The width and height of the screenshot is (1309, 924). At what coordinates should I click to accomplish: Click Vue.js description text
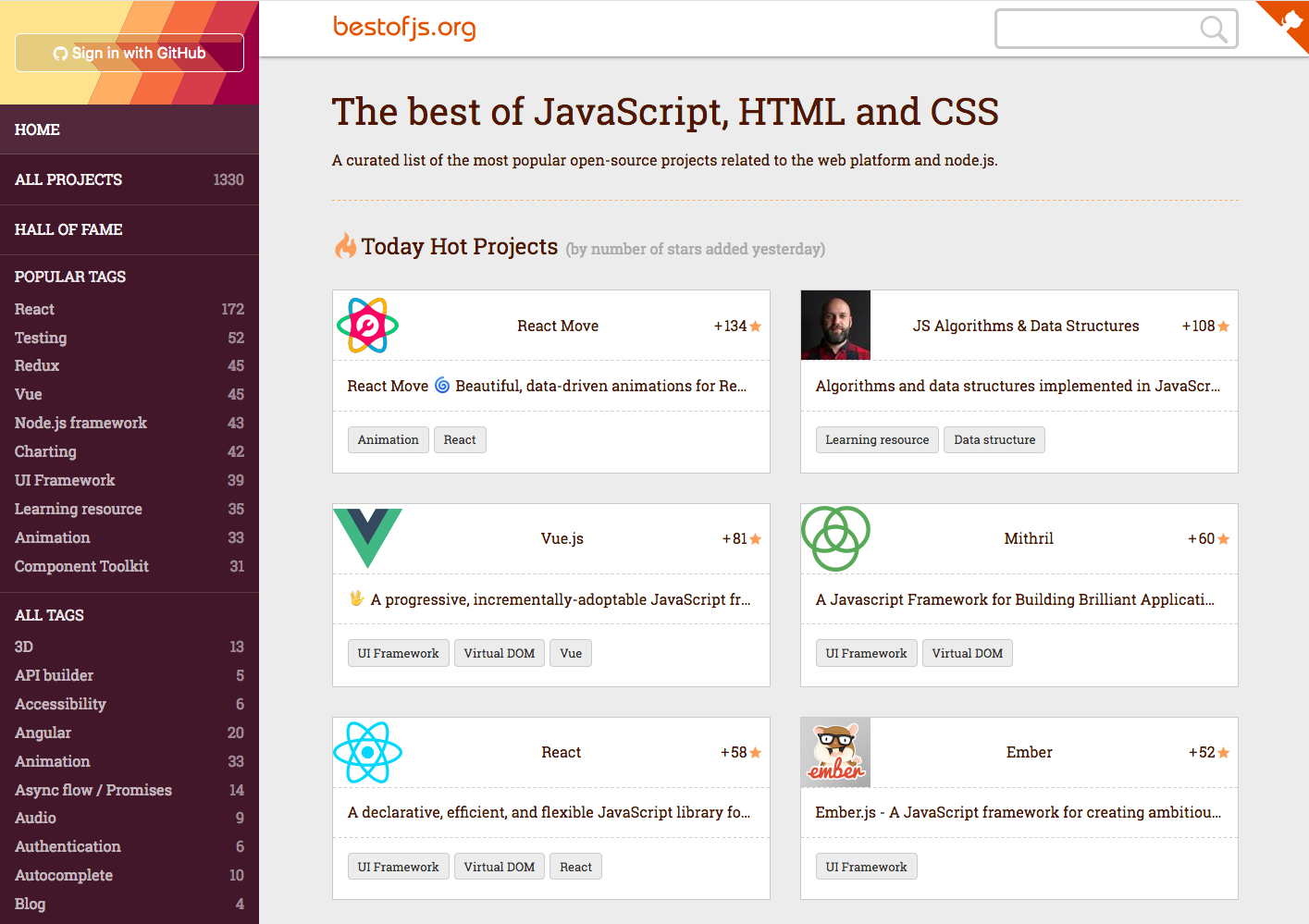coord(550,599)
